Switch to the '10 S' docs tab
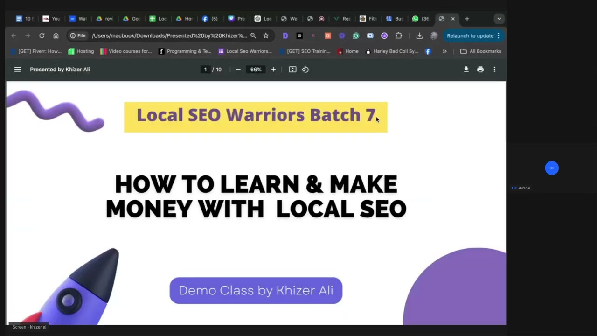 tap(24, 19)
